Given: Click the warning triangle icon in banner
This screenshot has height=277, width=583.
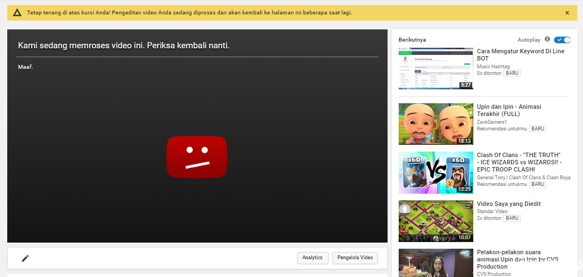Looking at the screenshot, I should pyautogui.click(x=17, y=13).
